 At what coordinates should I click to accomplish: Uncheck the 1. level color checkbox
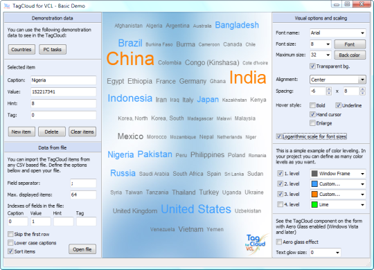[280, 173]
